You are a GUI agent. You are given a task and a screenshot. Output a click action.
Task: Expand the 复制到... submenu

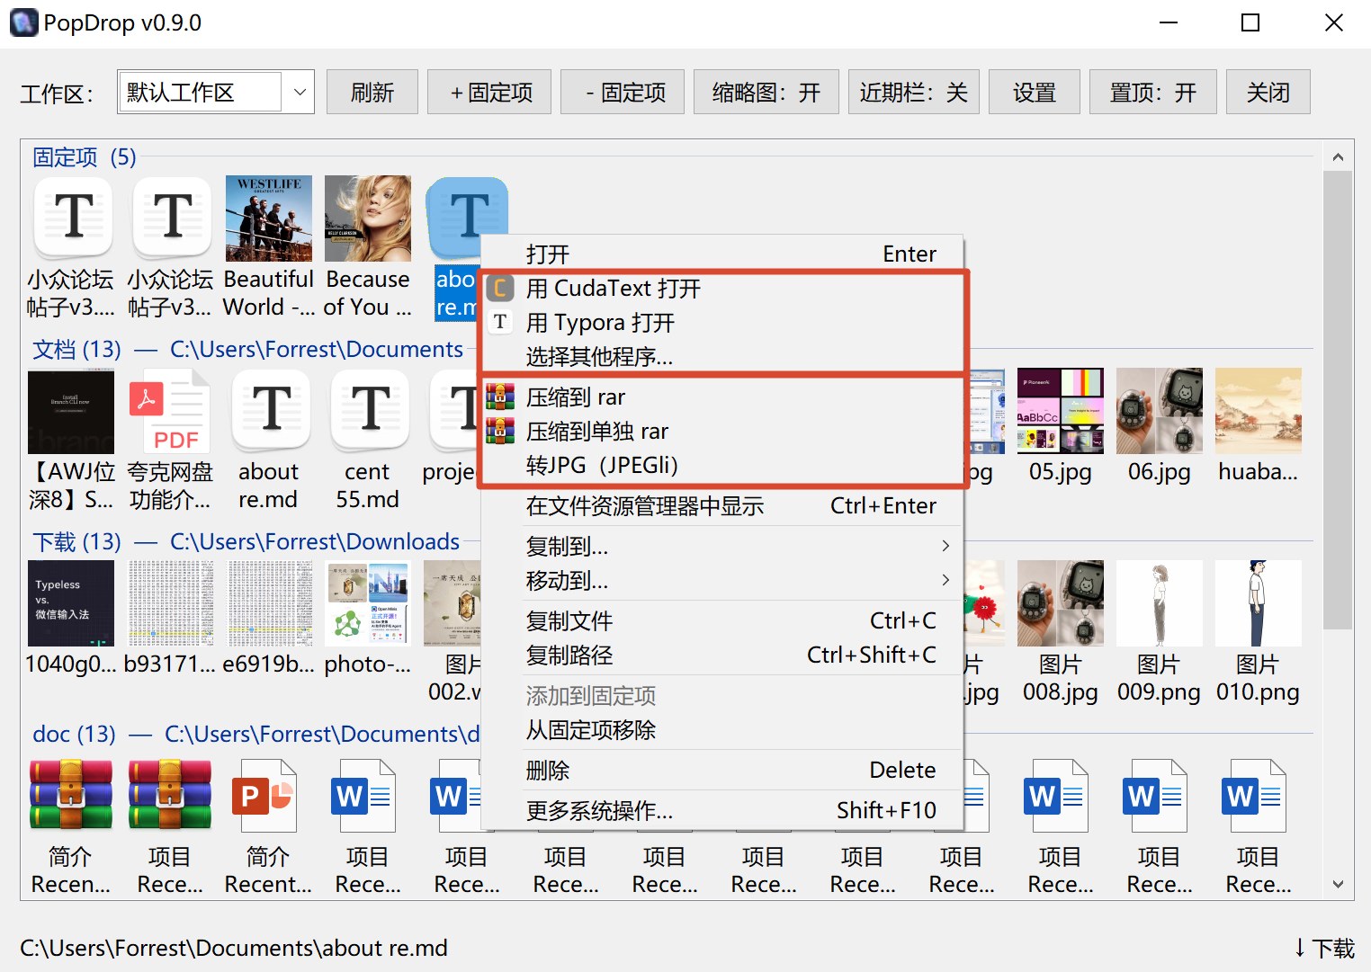(x=722, y=547)
